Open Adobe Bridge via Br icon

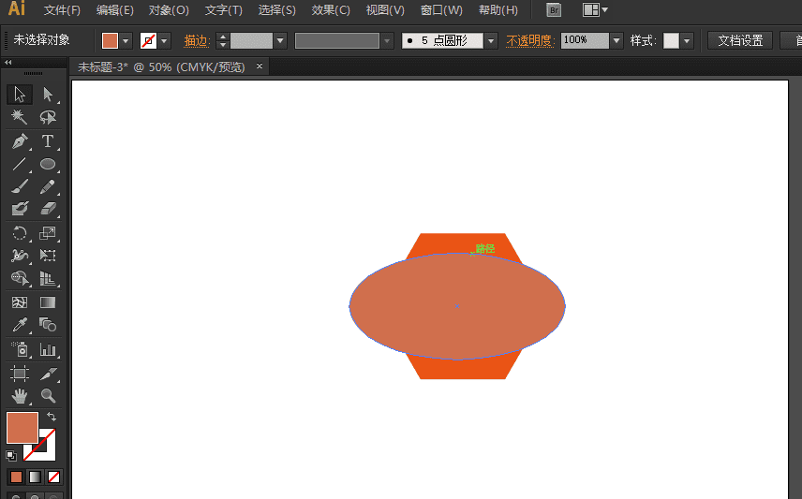click(554, 10)
